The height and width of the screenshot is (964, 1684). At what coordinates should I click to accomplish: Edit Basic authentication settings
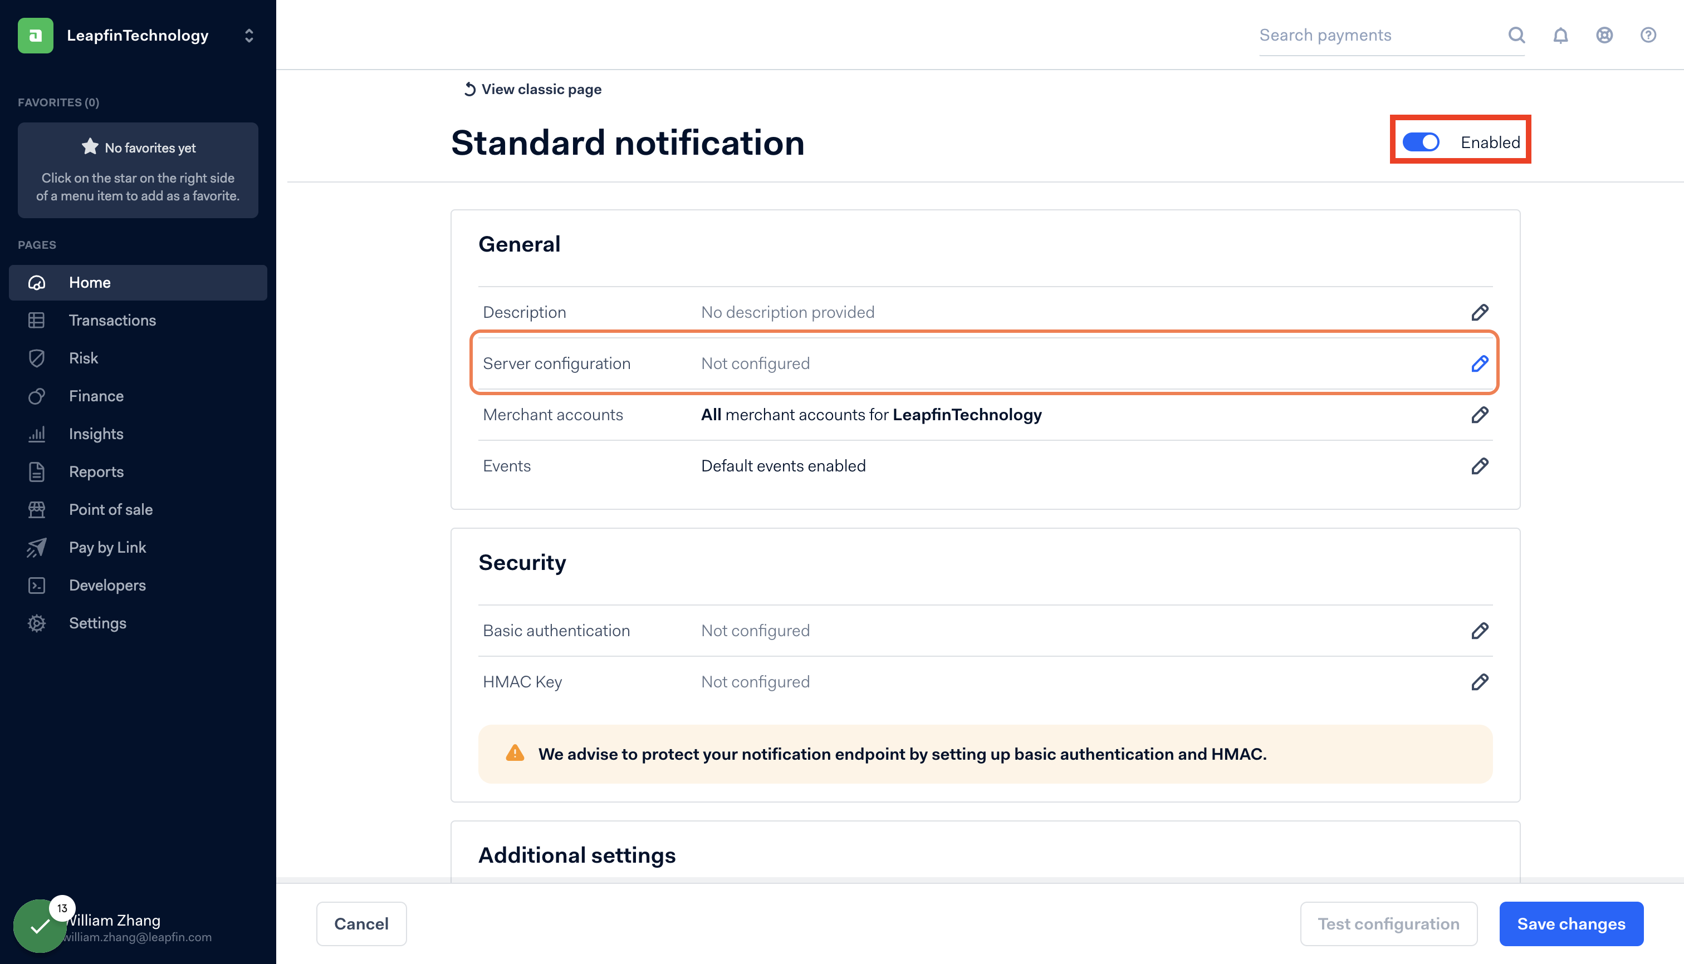tap(1479, 631)
